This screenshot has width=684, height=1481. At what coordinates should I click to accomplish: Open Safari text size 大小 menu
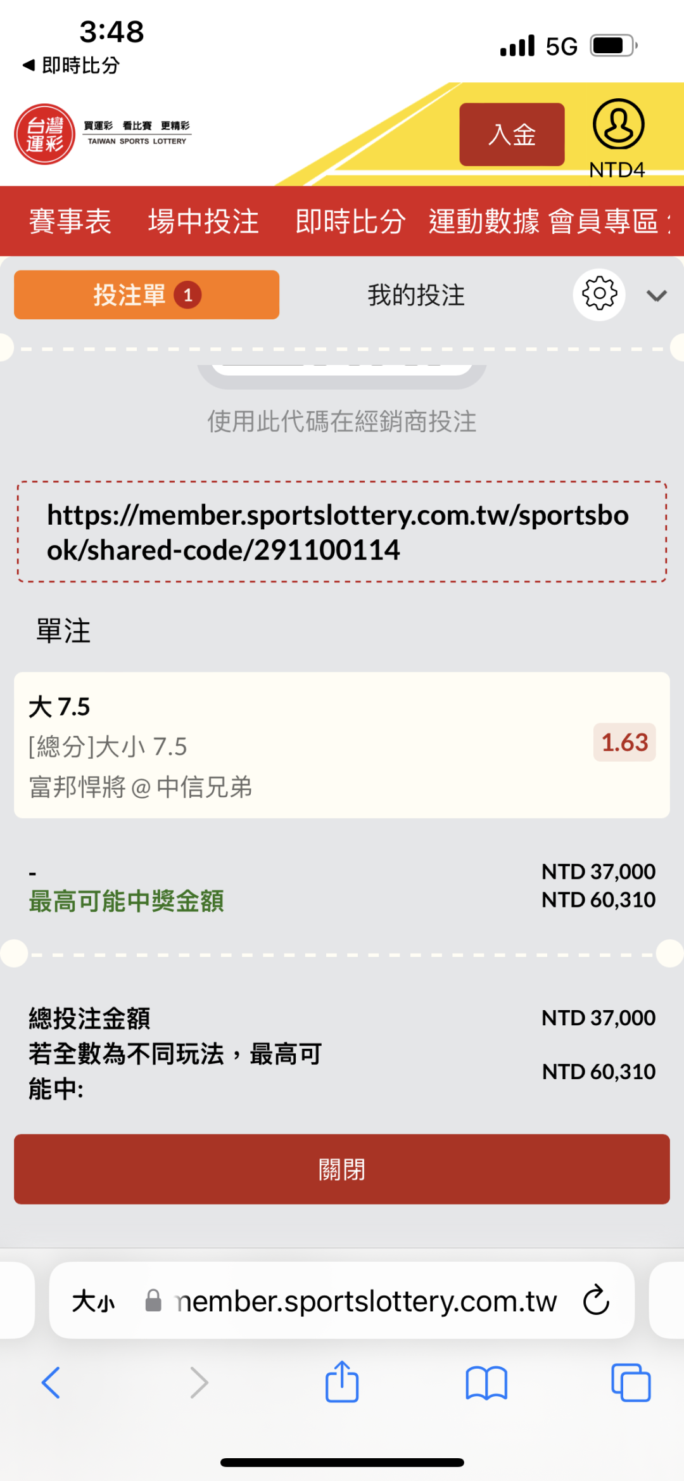point(93,1301)
